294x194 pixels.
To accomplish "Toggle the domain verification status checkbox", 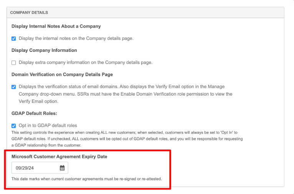I will (x=14, y=87).
